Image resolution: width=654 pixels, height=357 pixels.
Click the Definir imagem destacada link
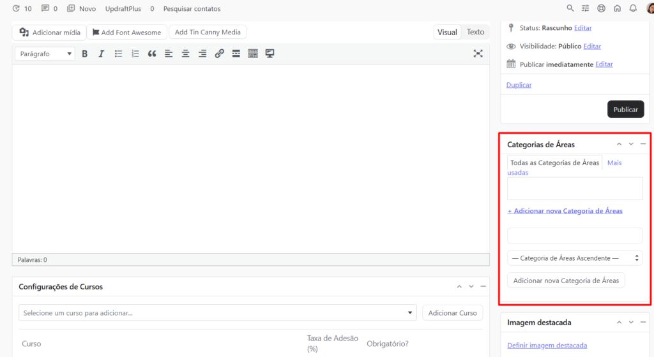547,346
